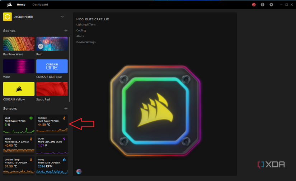Click the thermometer icon on the Coolant Temp sensor

tap(31, 160)
